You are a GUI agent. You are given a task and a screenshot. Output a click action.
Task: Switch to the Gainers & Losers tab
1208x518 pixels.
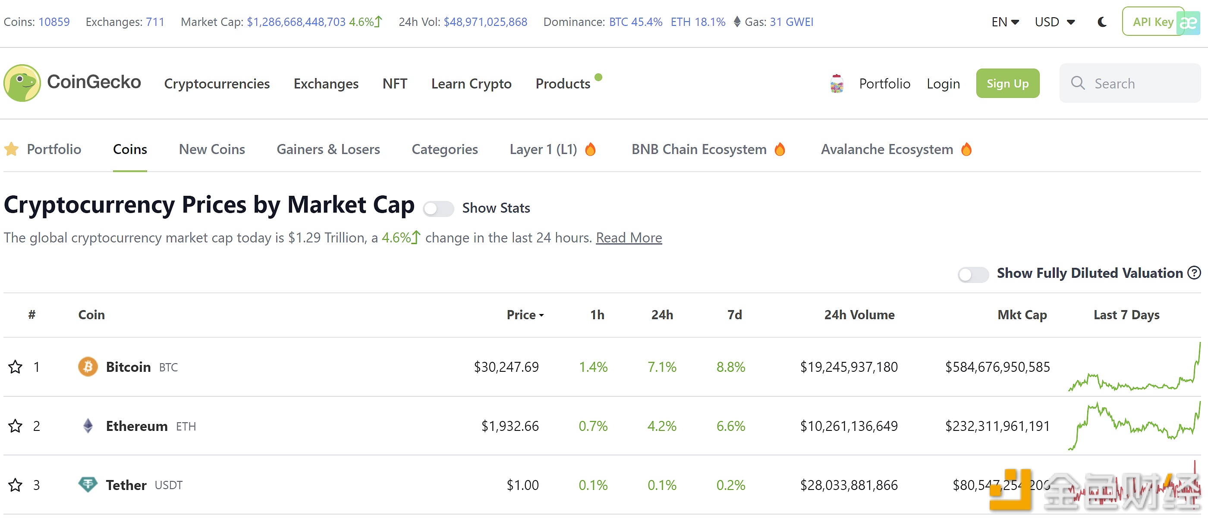click(x=328, y=149)
